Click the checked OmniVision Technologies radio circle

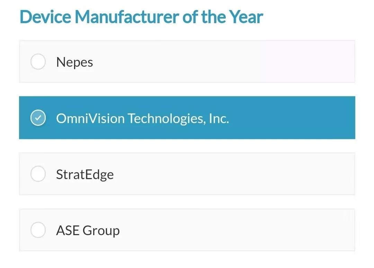(x=38, y=118)
